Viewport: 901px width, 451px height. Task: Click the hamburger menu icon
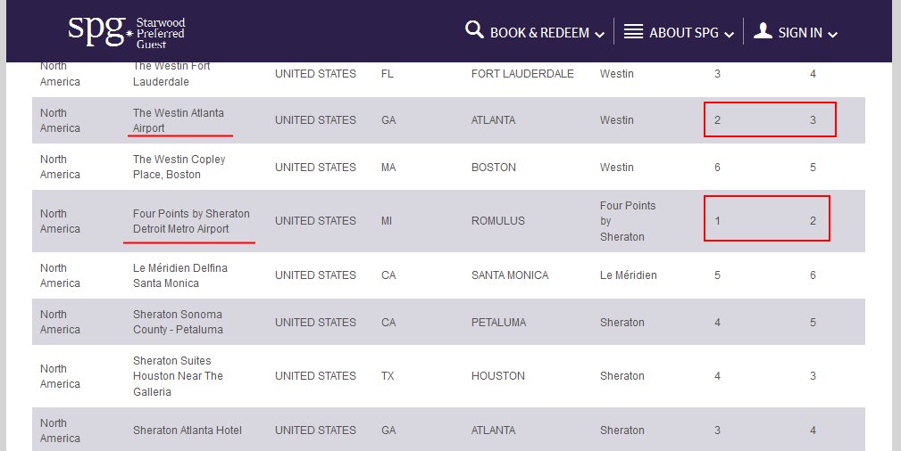click(633, 32)
